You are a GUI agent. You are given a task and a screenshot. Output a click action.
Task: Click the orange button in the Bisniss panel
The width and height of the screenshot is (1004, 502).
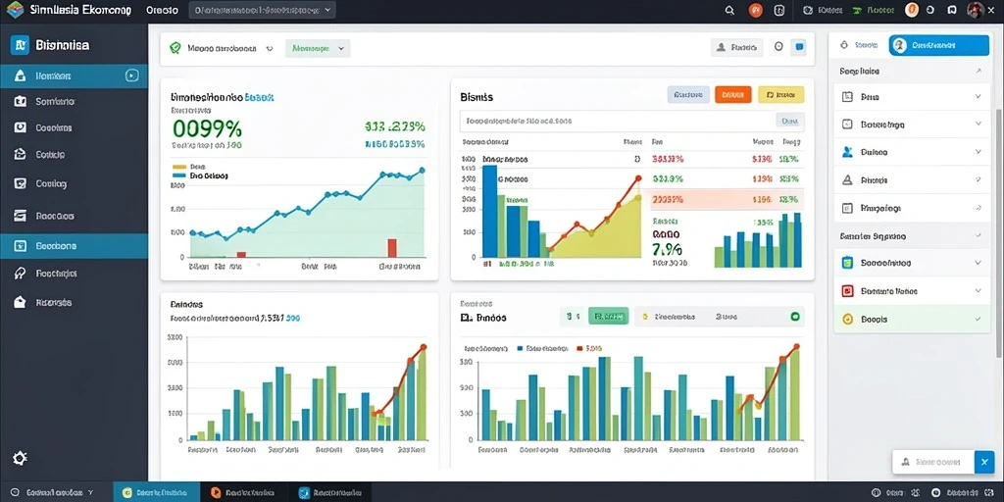coord(732,95)
